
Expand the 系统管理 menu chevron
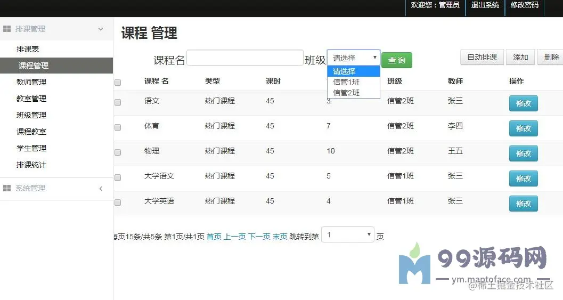pos(101,188)
